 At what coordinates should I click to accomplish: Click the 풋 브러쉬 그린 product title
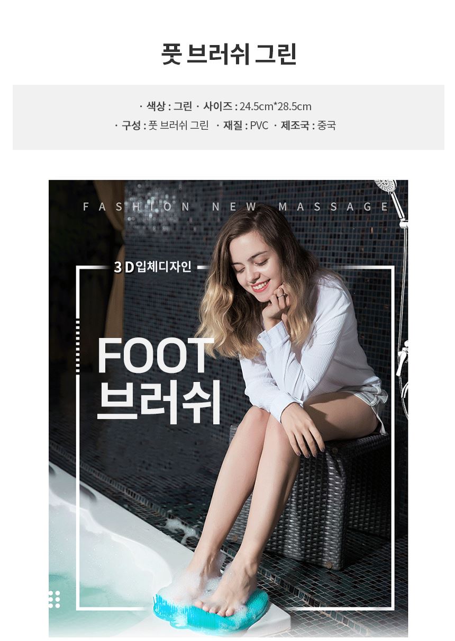click(x=228, y=54)
